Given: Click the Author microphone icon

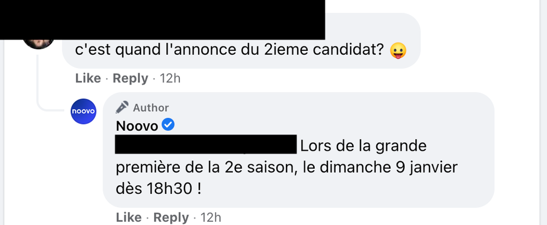Looking at the screenshot, I should (123, 107).
